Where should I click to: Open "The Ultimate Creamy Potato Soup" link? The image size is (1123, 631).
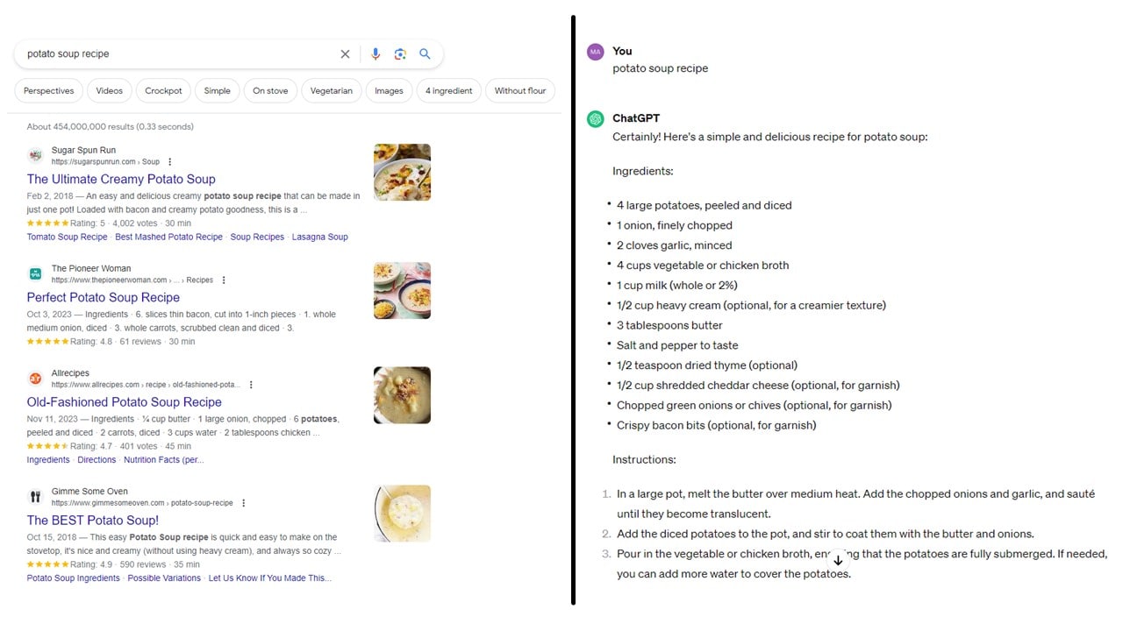click(121, 179)
